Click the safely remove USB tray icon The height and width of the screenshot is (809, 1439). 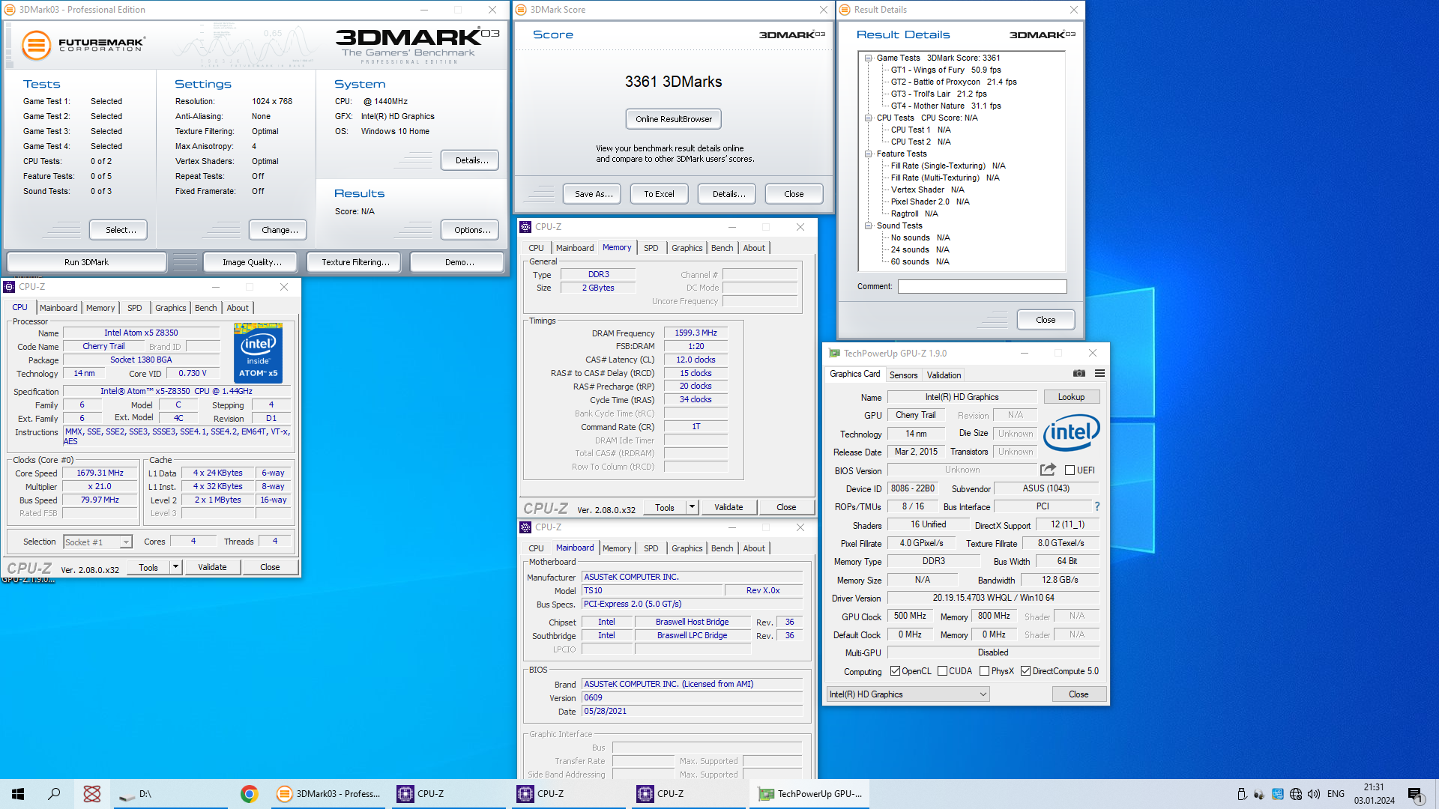(1242, 794)
